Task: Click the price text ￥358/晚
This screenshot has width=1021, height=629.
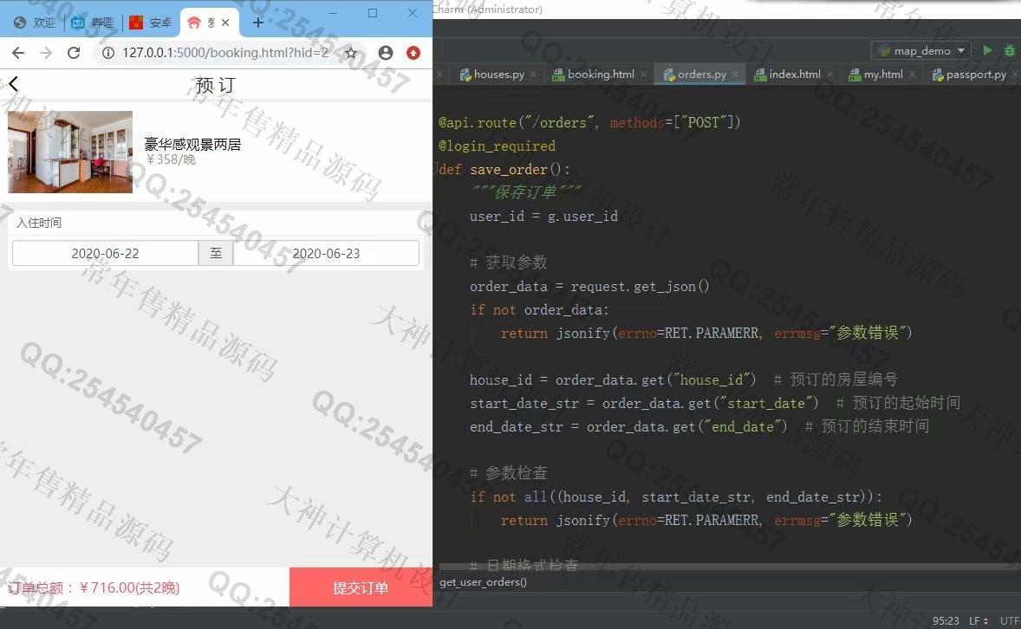Action: 170,159
